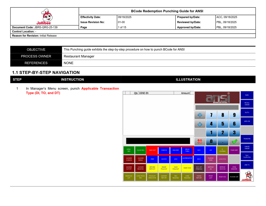This screenshot has width=266, height=206.
Task: Click the REPRINT AR button
Action: (211, 168)
